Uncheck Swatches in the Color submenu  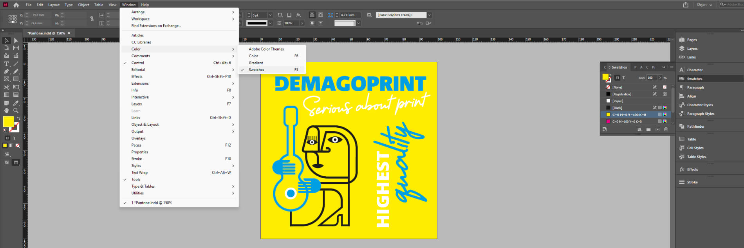[x=256, y=70]
